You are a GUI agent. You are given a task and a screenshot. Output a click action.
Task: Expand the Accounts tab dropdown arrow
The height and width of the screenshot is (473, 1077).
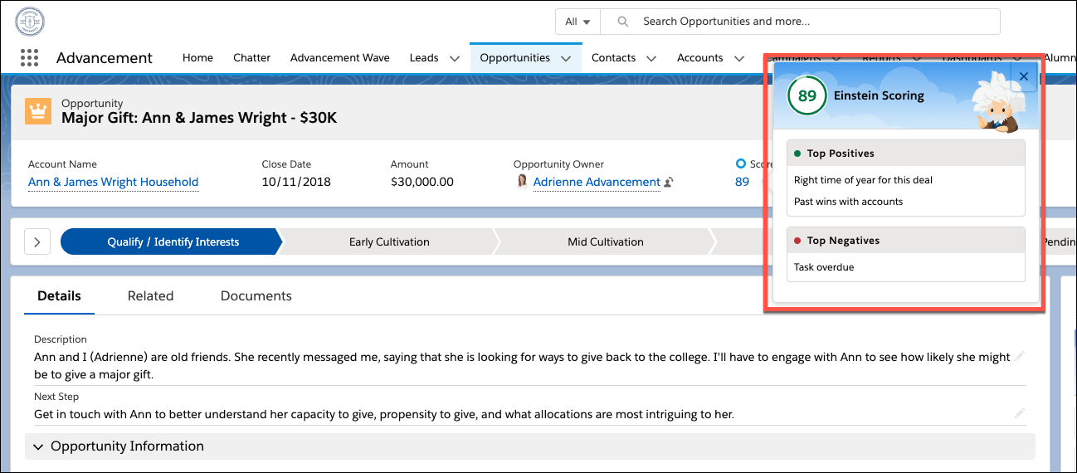pos(738,58)
